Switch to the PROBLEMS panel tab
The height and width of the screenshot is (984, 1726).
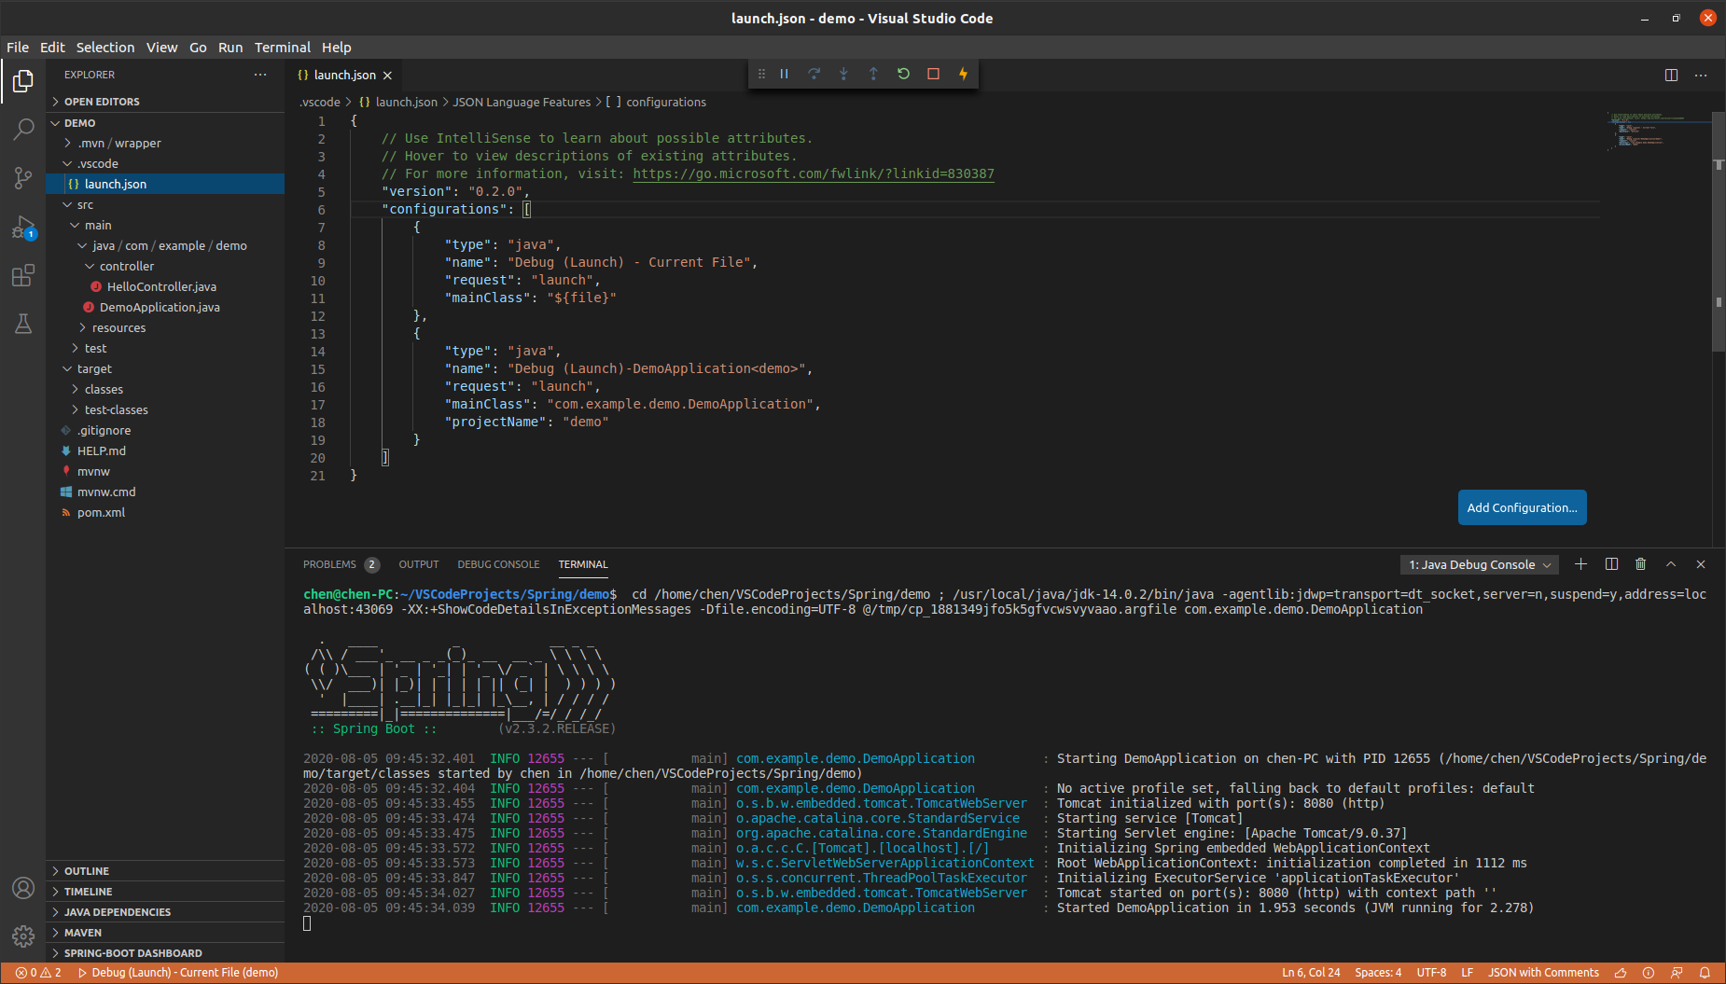(x=341, y=564)
